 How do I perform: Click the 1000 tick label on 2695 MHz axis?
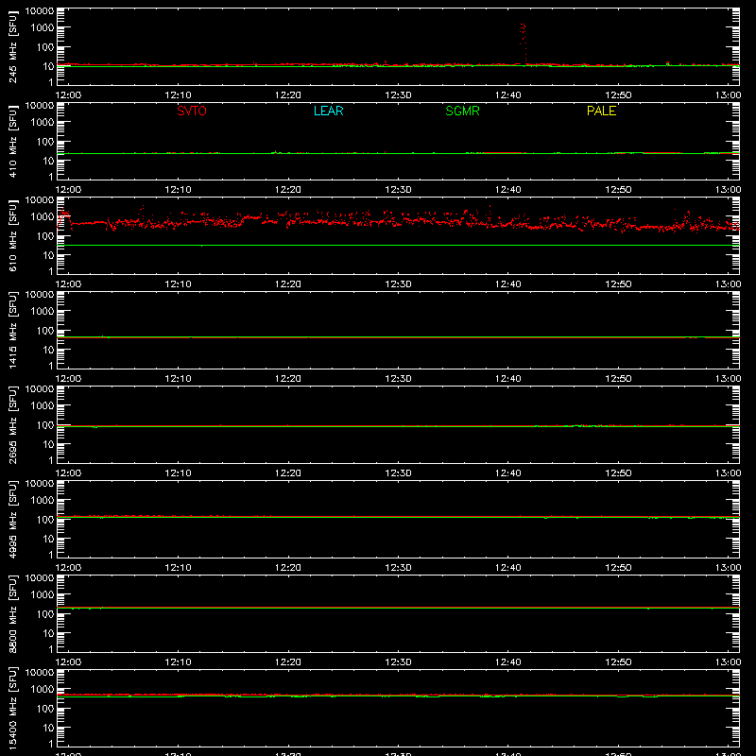pos(43,405)
